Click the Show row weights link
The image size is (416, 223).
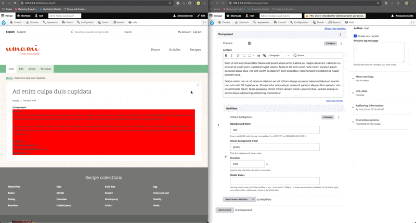[x=334, y=29]
